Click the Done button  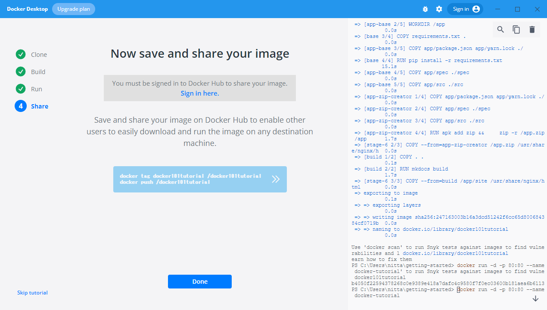[x=200, y=282]
